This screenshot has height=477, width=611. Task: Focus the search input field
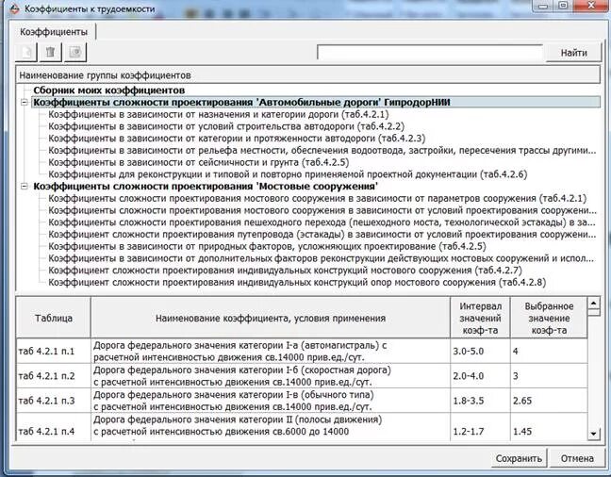pyautogui.click(x=430, y=52)
